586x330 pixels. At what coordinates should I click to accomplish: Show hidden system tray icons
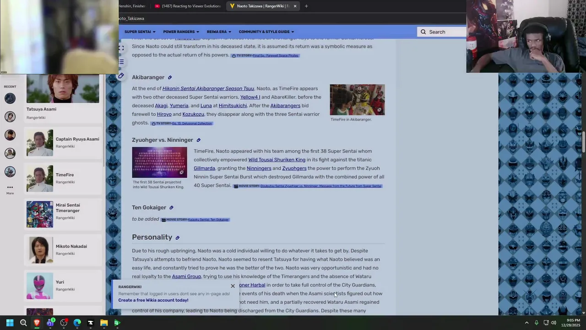click(x=526, y=323)
